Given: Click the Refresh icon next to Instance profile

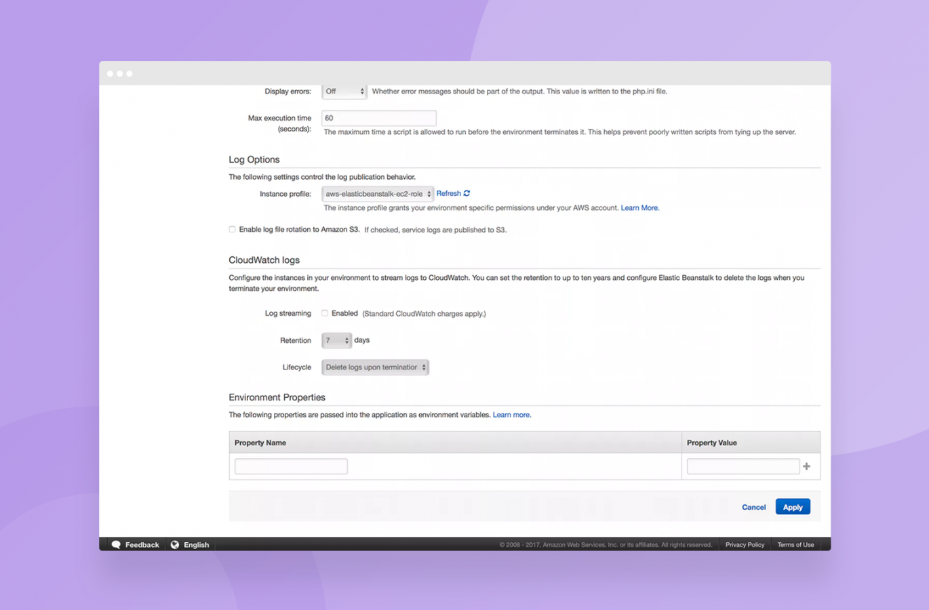Looking at the screenshot, I should [x=467, y=193].
